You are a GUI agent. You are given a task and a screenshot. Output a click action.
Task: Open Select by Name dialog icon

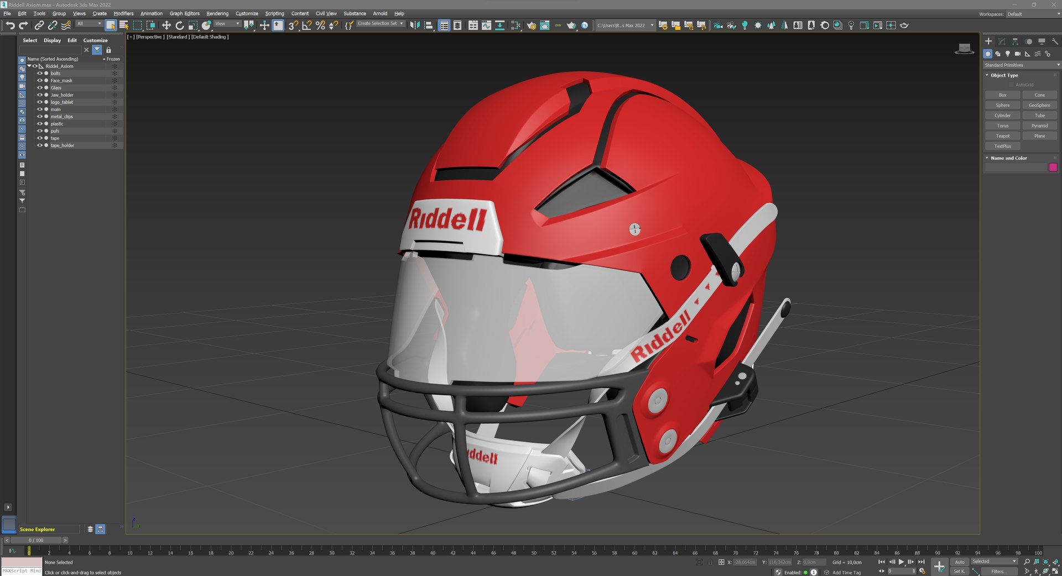[124, 25]
